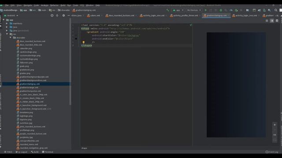Viewport: 282px width, 158px height.
Task: Open the Event Log
Action: (272, 152)
